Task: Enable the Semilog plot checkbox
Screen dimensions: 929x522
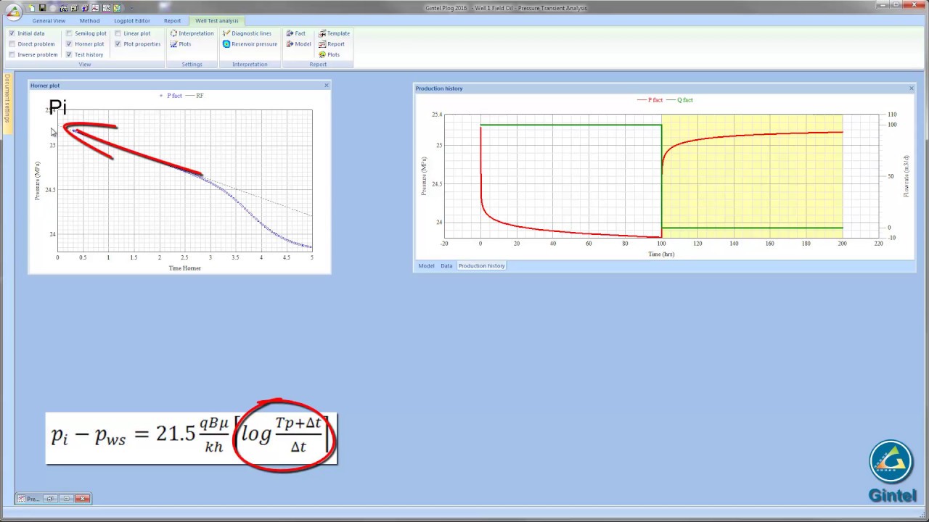Action: pyautogui.click(x=69, y=33)
